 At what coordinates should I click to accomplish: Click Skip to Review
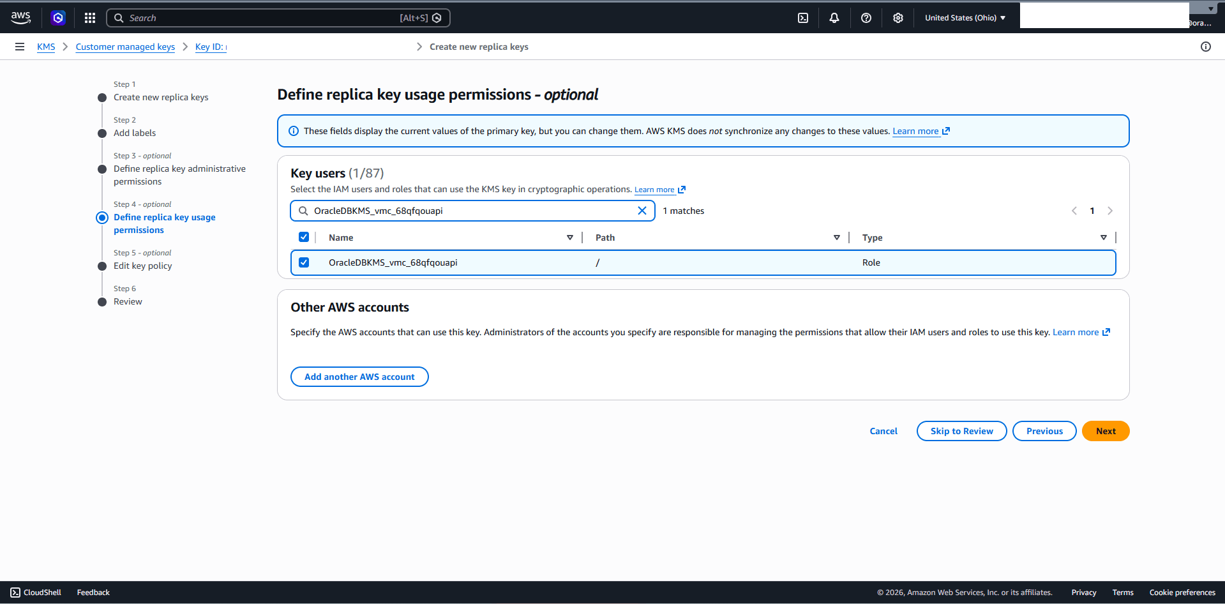click(x=961, y=431)
